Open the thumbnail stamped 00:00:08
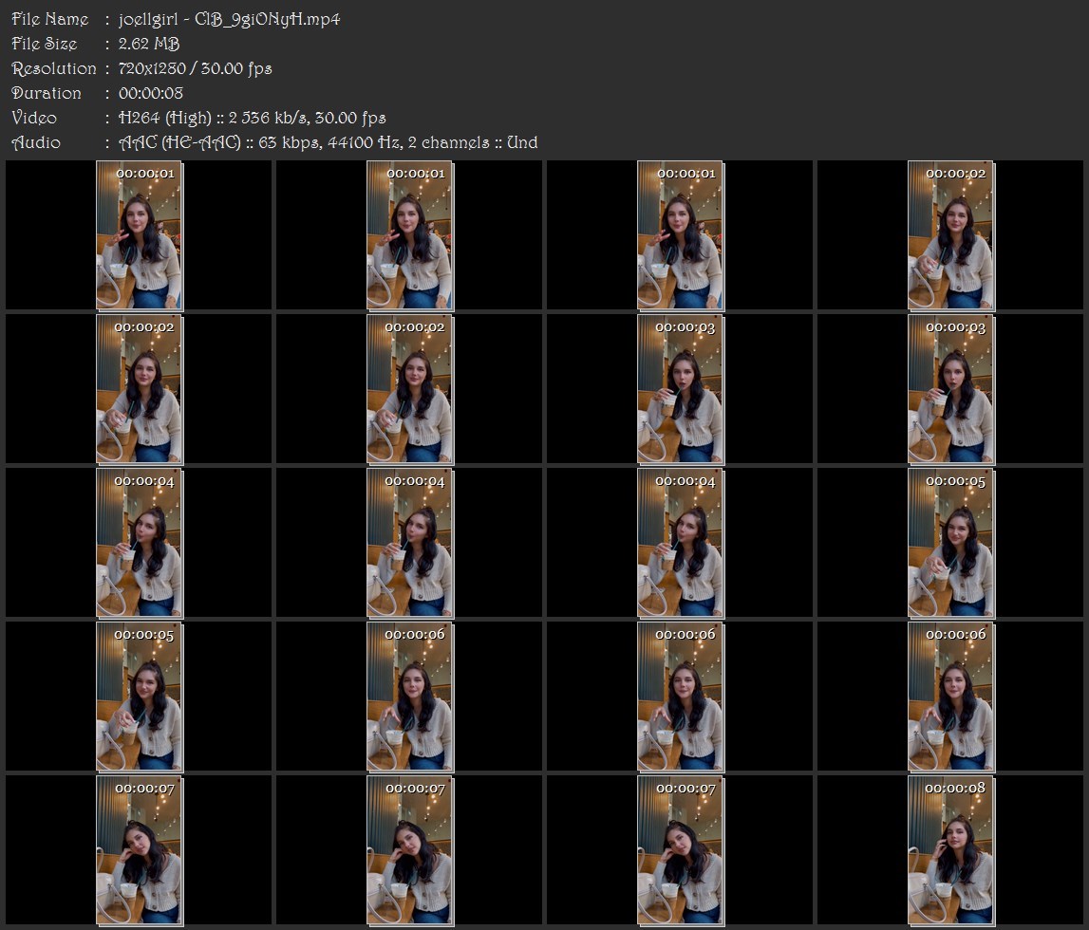 click(x=950, y=851)
